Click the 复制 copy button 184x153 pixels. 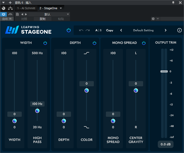point(42,19)
